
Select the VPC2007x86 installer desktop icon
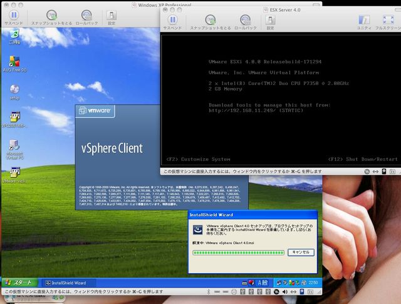click(14, 119)
